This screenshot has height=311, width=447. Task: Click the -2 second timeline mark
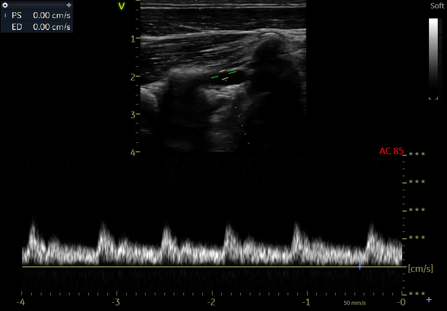[x=211, y=302]
